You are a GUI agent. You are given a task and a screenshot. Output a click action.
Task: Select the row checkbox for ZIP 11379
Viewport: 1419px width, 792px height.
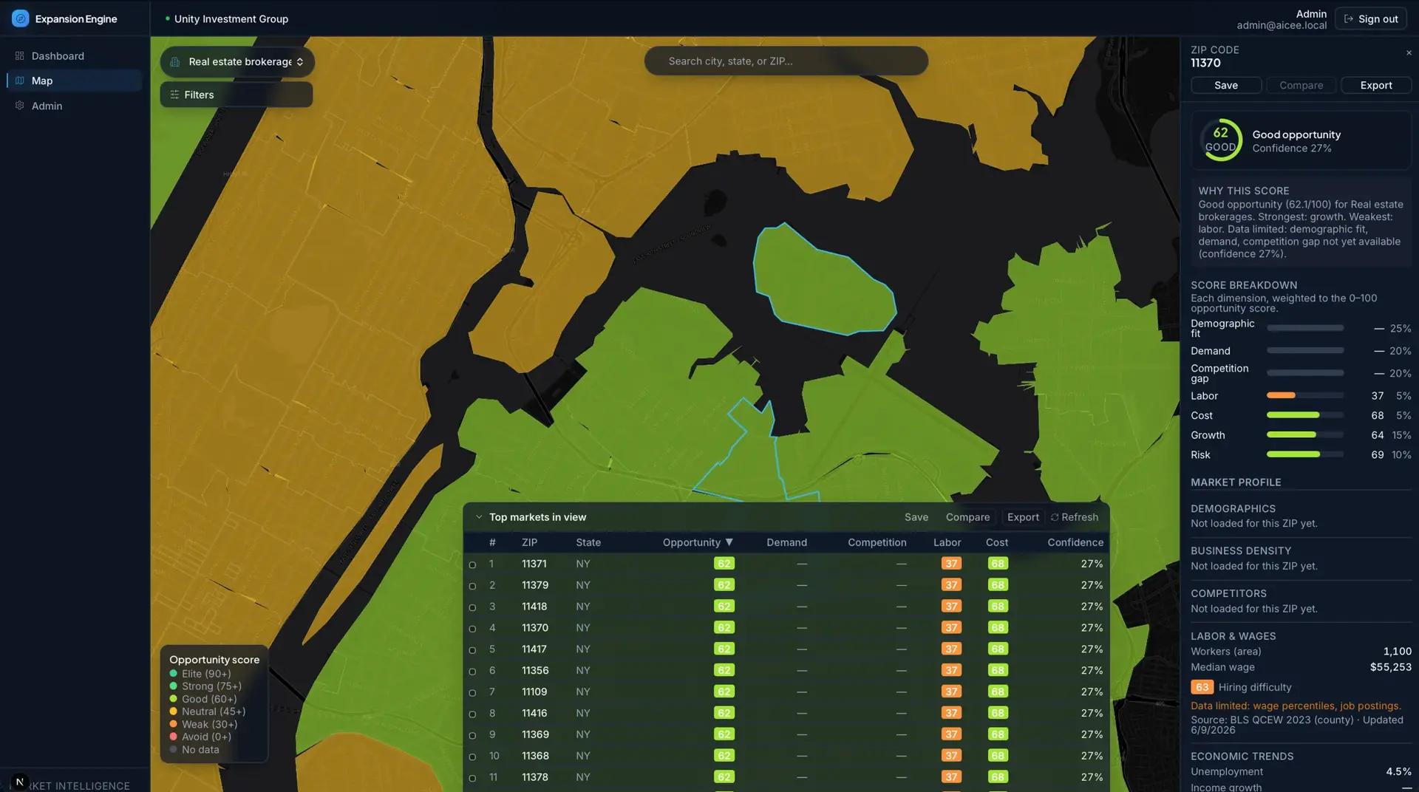click(x=472, y=586)
